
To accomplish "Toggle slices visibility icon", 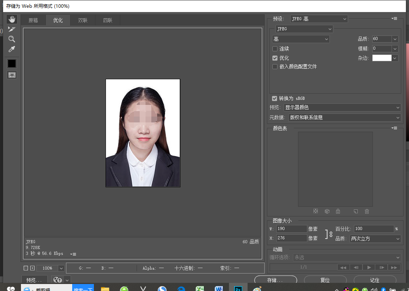I will click(12, 75).
